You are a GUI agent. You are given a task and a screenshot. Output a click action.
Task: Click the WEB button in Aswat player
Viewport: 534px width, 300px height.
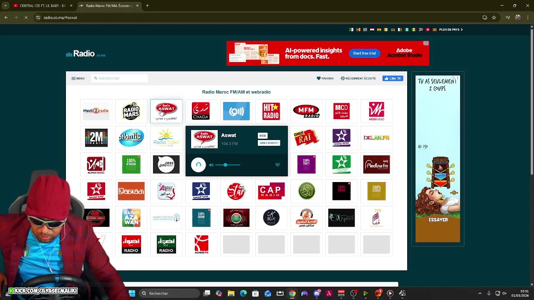pos(262,135)
